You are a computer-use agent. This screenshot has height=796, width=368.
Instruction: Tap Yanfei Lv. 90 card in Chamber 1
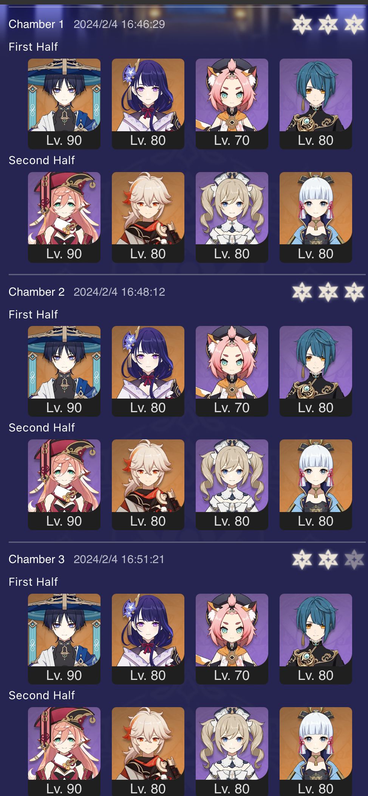[x=64, y=217]
